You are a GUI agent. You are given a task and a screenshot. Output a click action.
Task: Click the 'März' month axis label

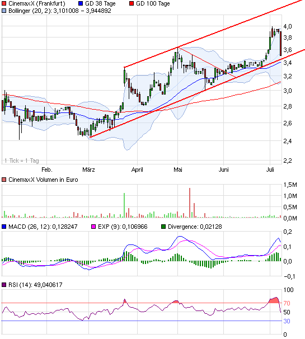click(88, 170)
